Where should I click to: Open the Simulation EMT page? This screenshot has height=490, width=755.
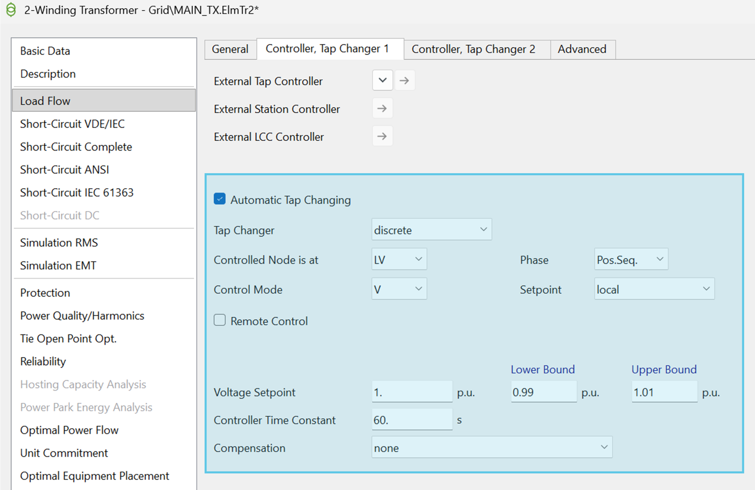103,265
